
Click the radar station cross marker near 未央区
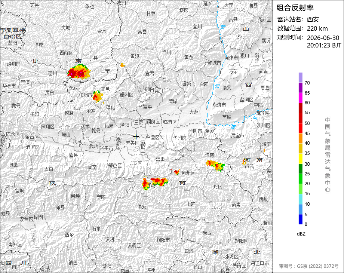click(136, 137)
